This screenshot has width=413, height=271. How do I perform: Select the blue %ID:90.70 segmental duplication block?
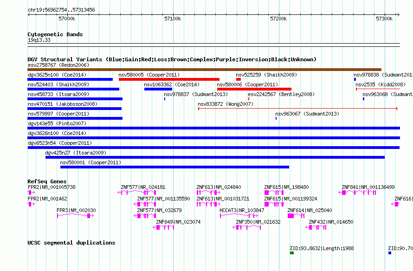pyautogui.click(x=390, y=253)
